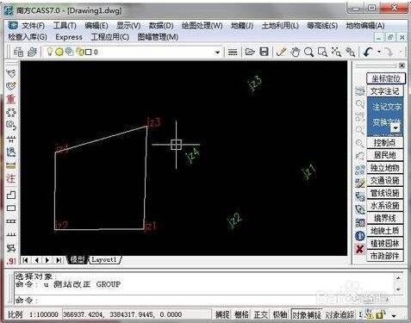The image size is (411, 323).
Task: Activate the Zoom magnifier tool
Action: [x=308, y=52]
